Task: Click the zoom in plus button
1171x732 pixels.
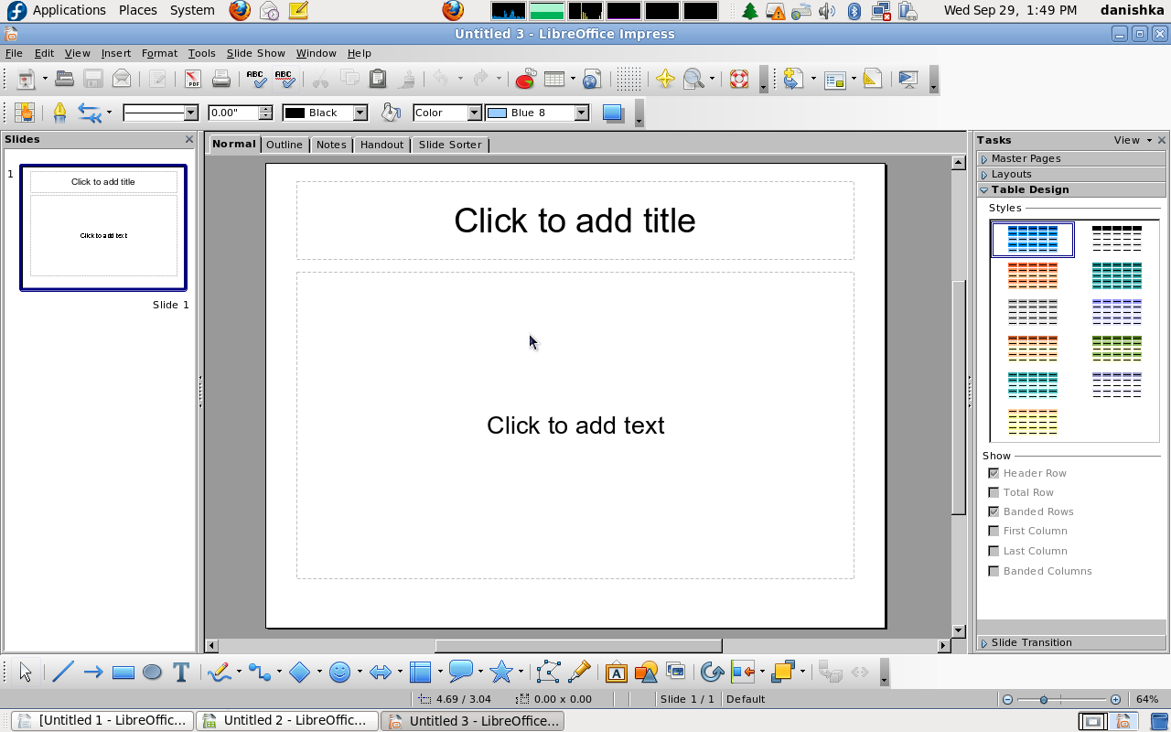Action: pos(1115,699)
